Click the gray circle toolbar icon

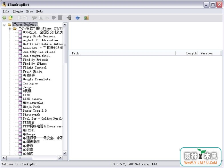(54, 18)
